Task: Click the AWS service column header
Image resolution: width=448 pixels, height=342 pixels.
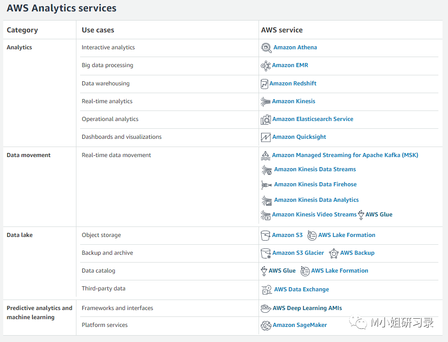Action: (282, 30)
